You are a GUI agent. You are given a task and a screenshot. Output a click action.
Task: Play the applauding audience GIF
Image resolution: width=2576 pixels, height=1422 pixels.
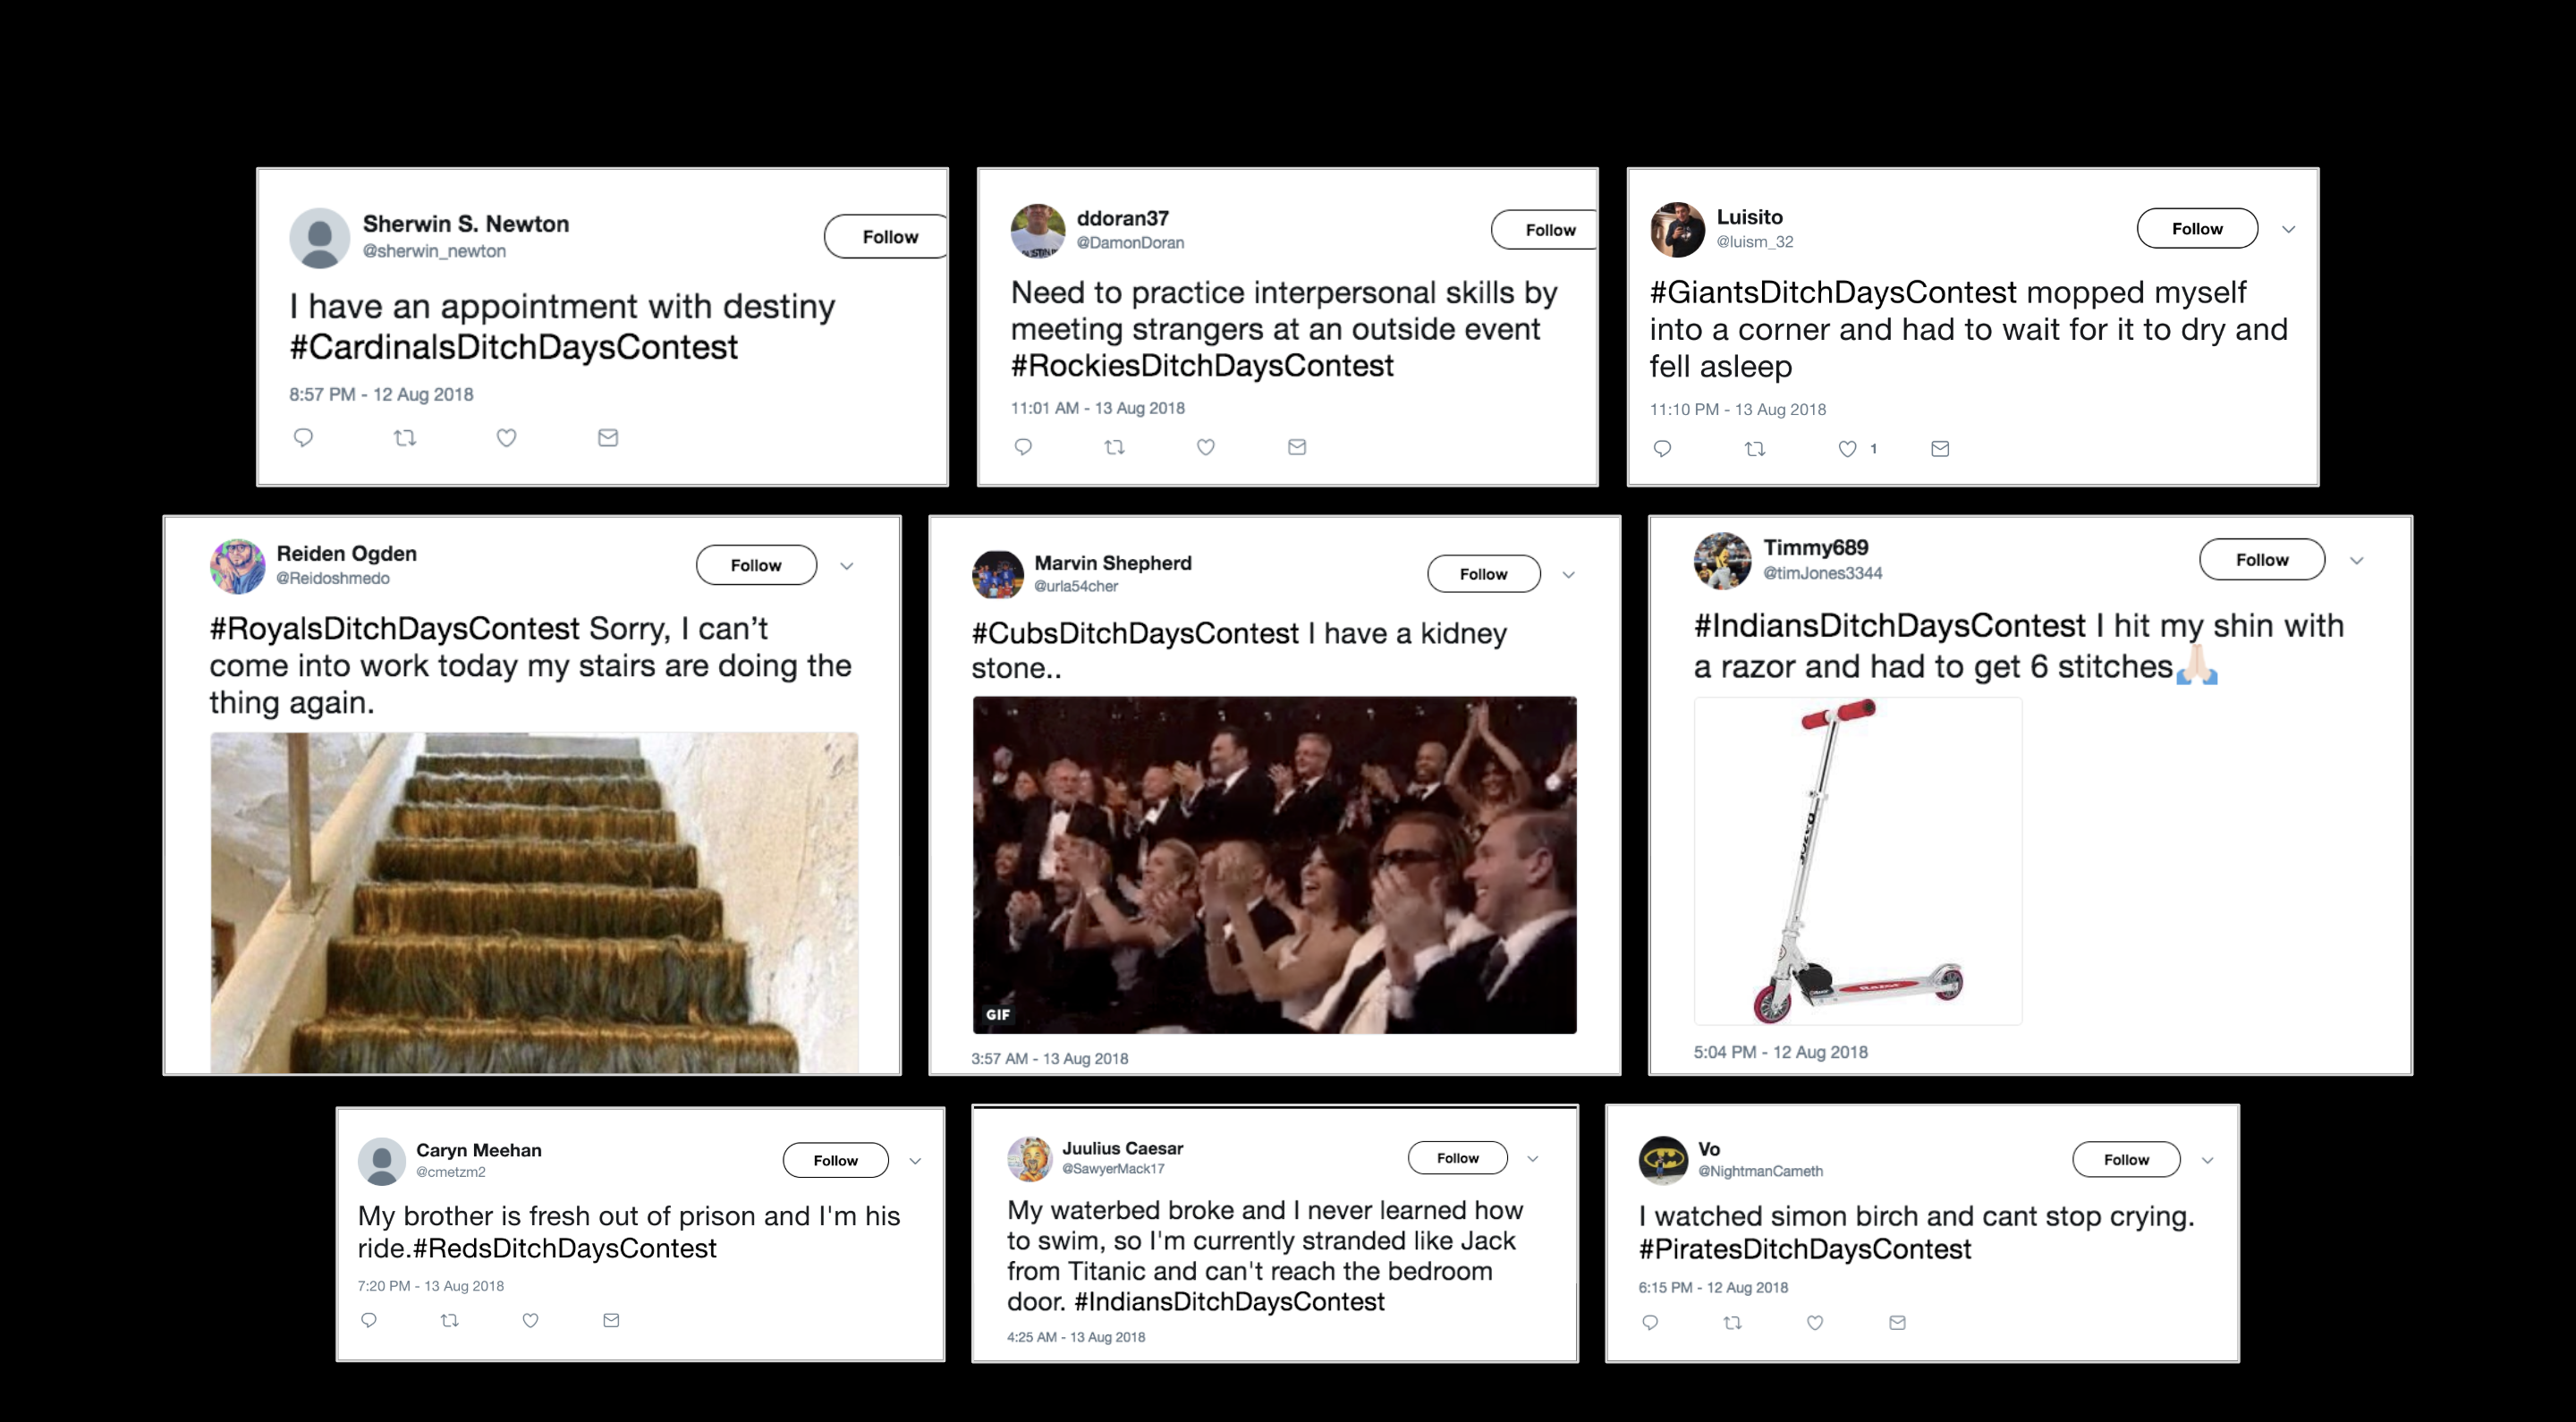1274,865
